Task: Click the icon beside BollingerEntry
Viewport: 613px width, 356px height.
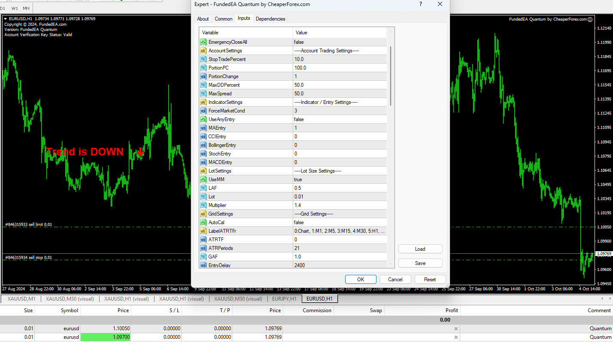Action: [203, 145]
